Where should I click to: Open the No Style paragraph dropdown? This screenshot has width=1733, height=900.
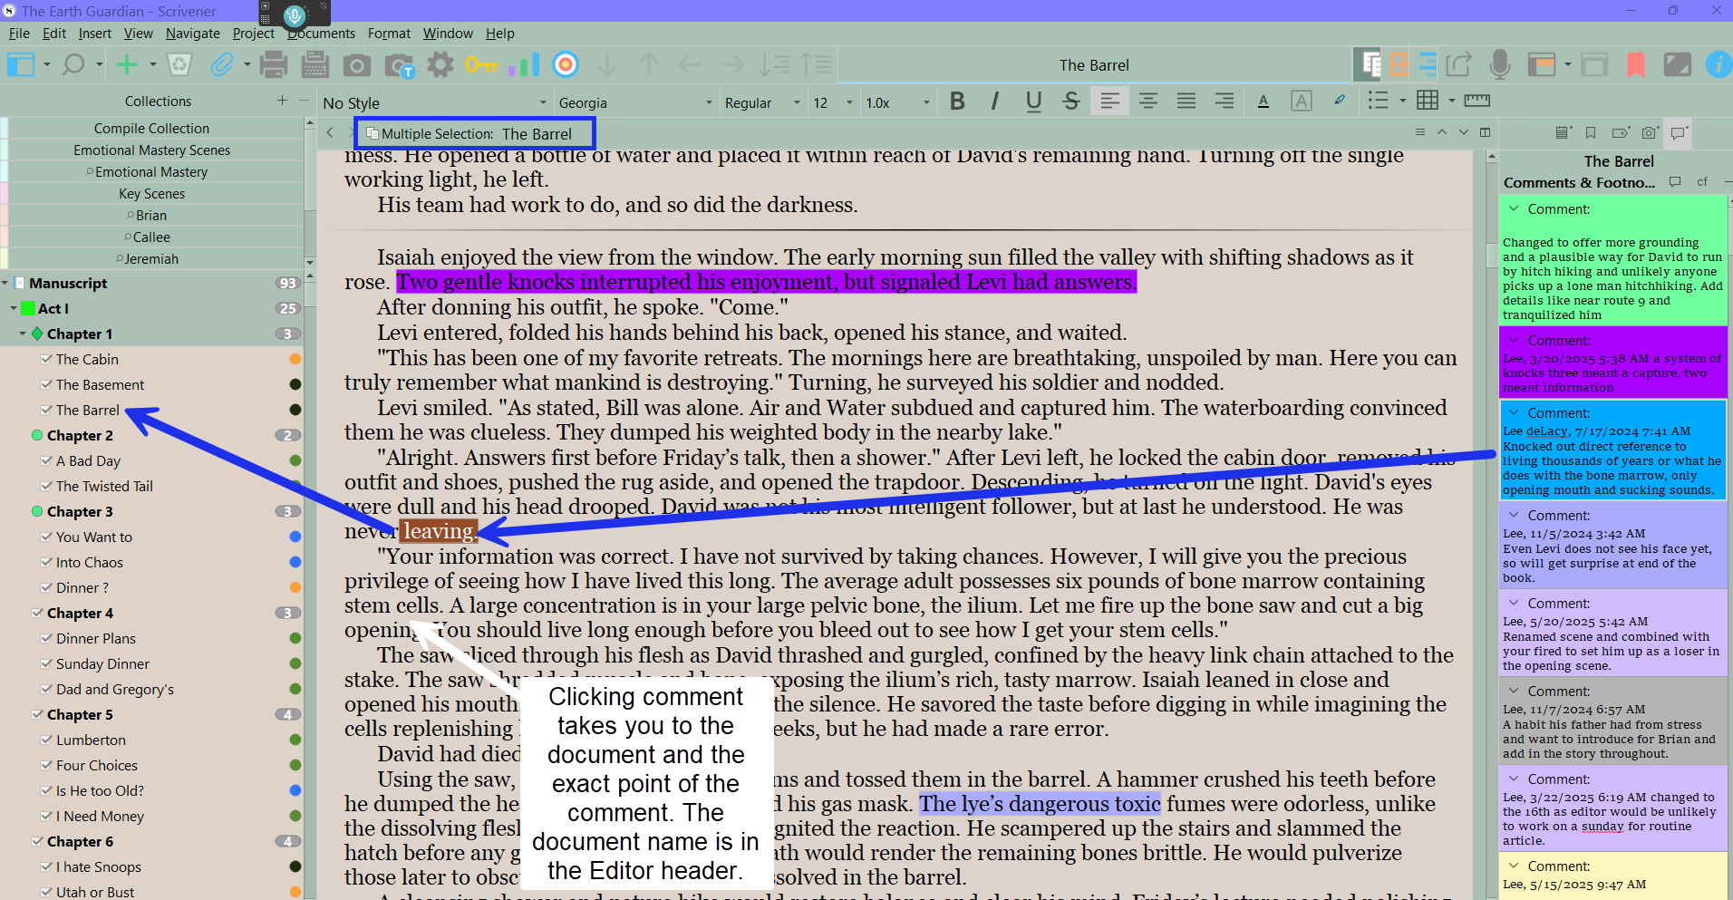[x=435, y=102]
